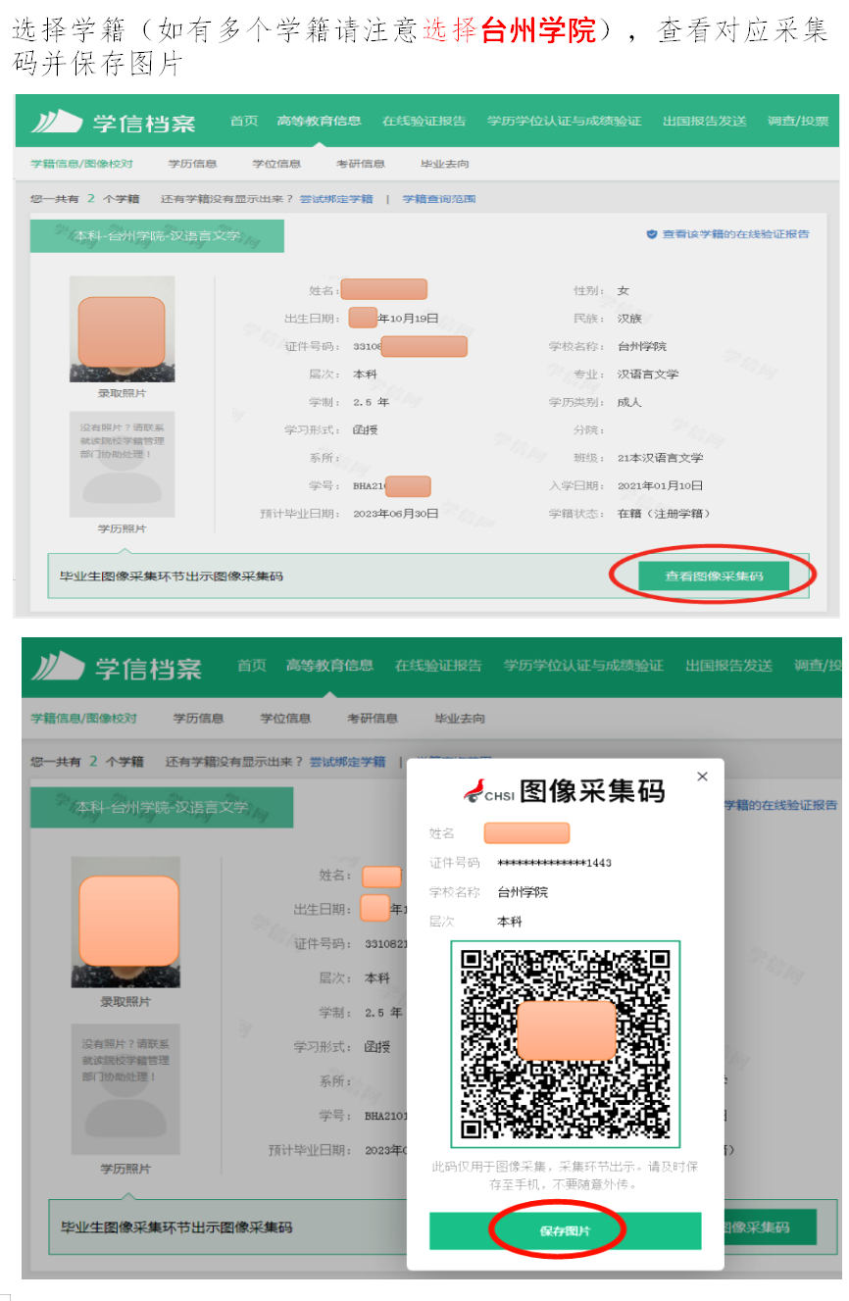This screenshot has width=849, height=1301.
Task: Switch to the 学位信息 tab in the lower screenshot
Action: [x=285, y=719]
